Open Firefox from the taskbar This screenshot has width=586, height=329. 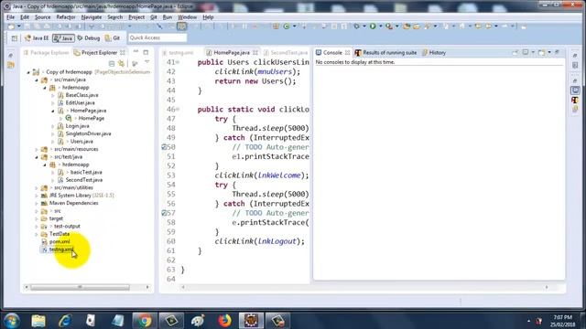tap(224, 321)
